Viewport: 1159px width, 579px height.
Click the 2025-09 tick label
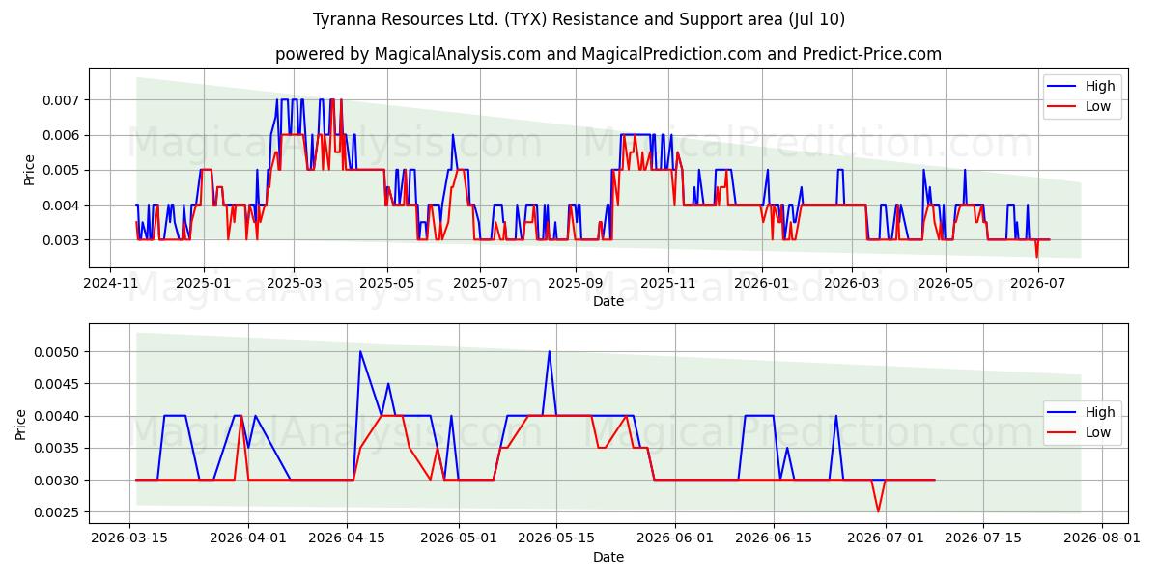coord(576,283)
